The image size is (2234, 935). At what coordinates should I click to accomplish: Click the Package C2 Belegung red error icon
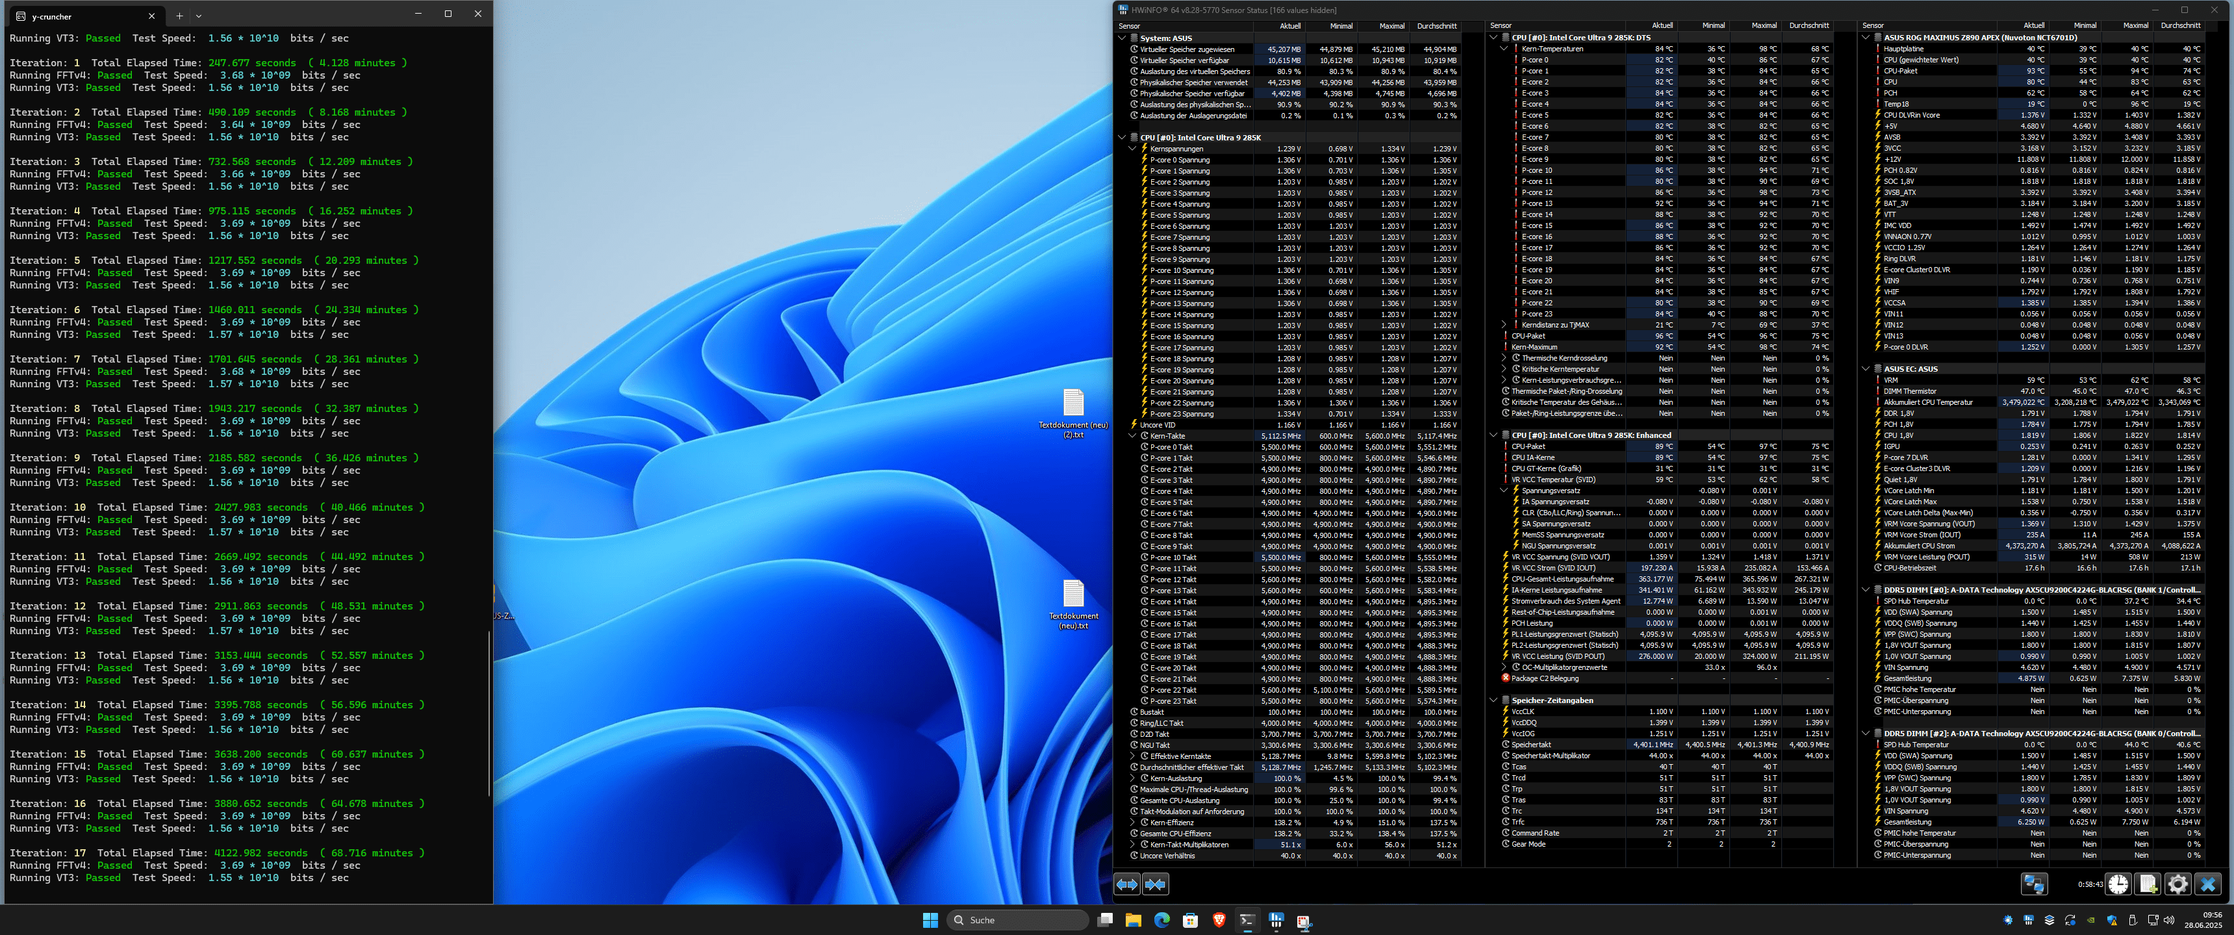coord(1506,678)
